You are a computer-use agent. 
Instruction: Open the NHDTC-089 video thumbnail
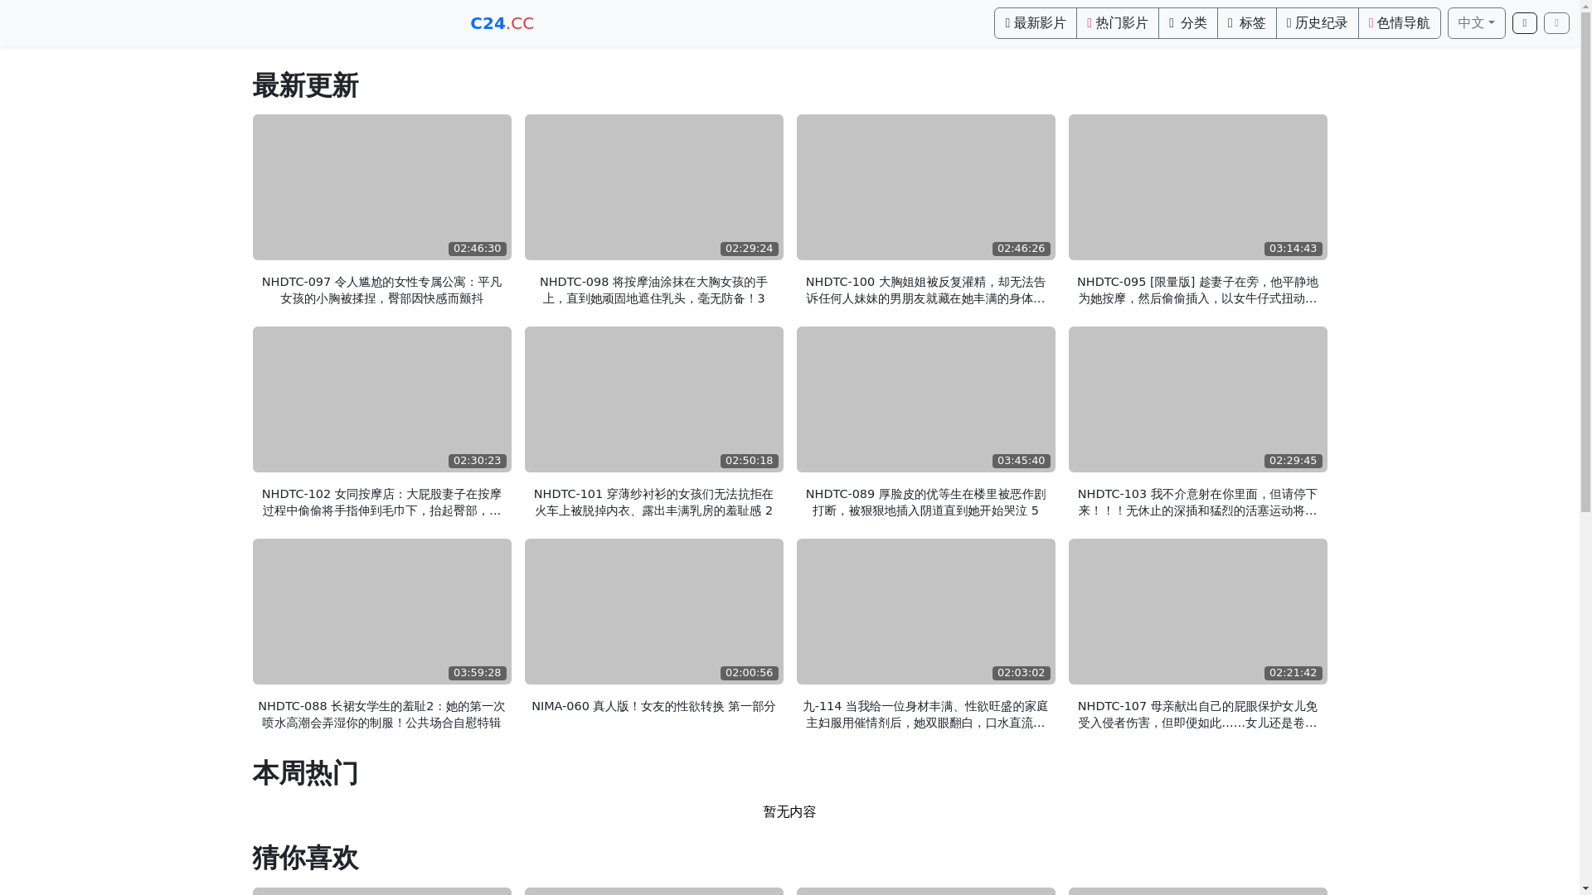926,399
